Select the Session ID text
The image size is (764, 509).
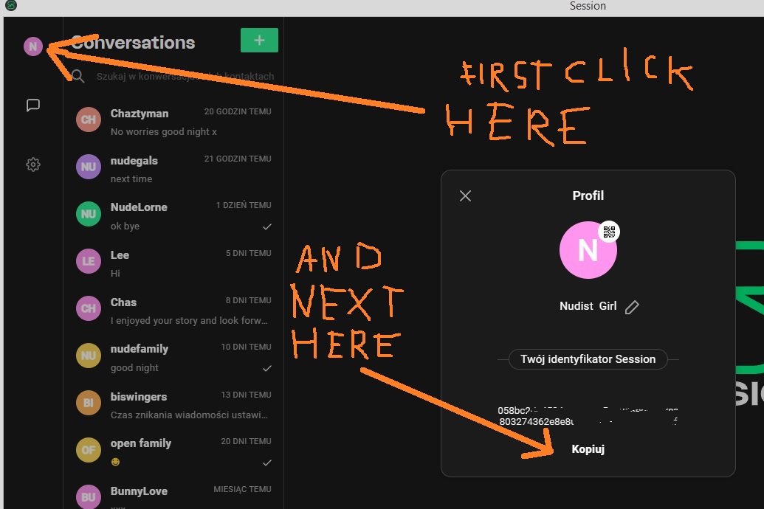click(x=588, y=416)
